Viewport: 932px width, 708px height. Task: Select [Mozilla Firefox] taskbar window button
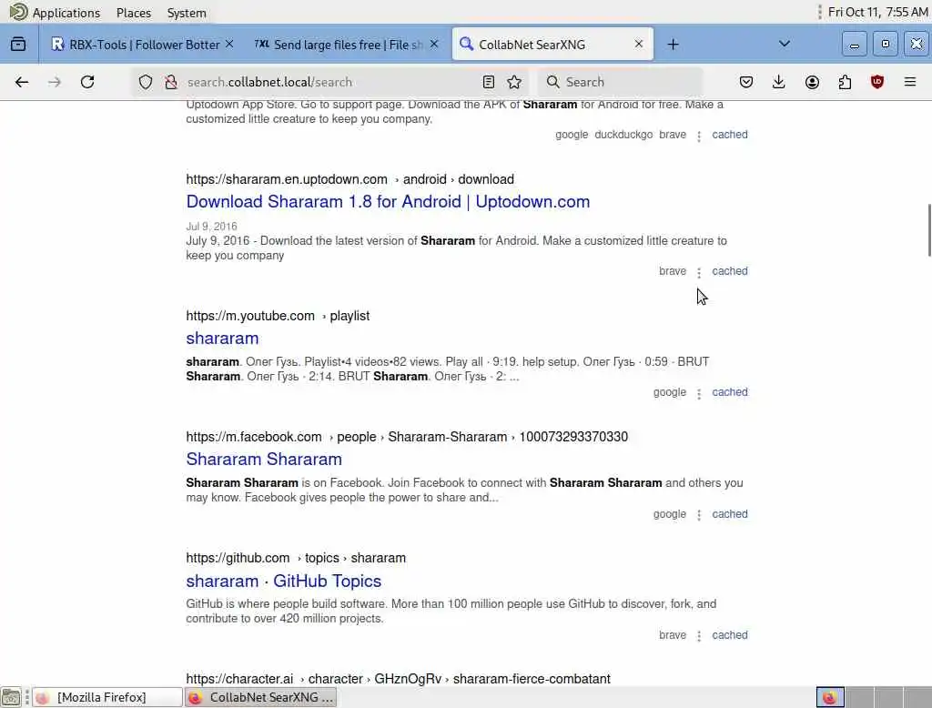107,697
